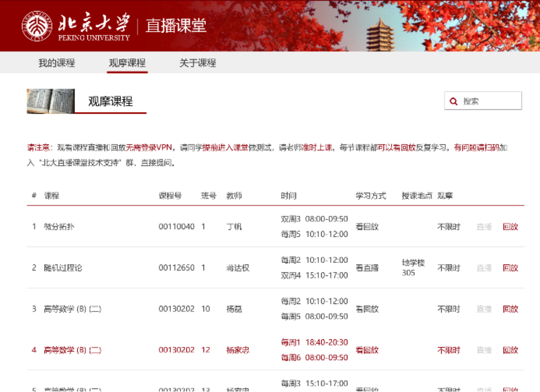Click time 双周4 15:10-17:00

[x=314, y=275]
